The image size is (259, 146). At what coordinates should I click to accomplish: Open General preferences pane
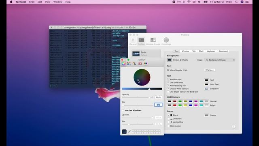[x=133, y=41]
